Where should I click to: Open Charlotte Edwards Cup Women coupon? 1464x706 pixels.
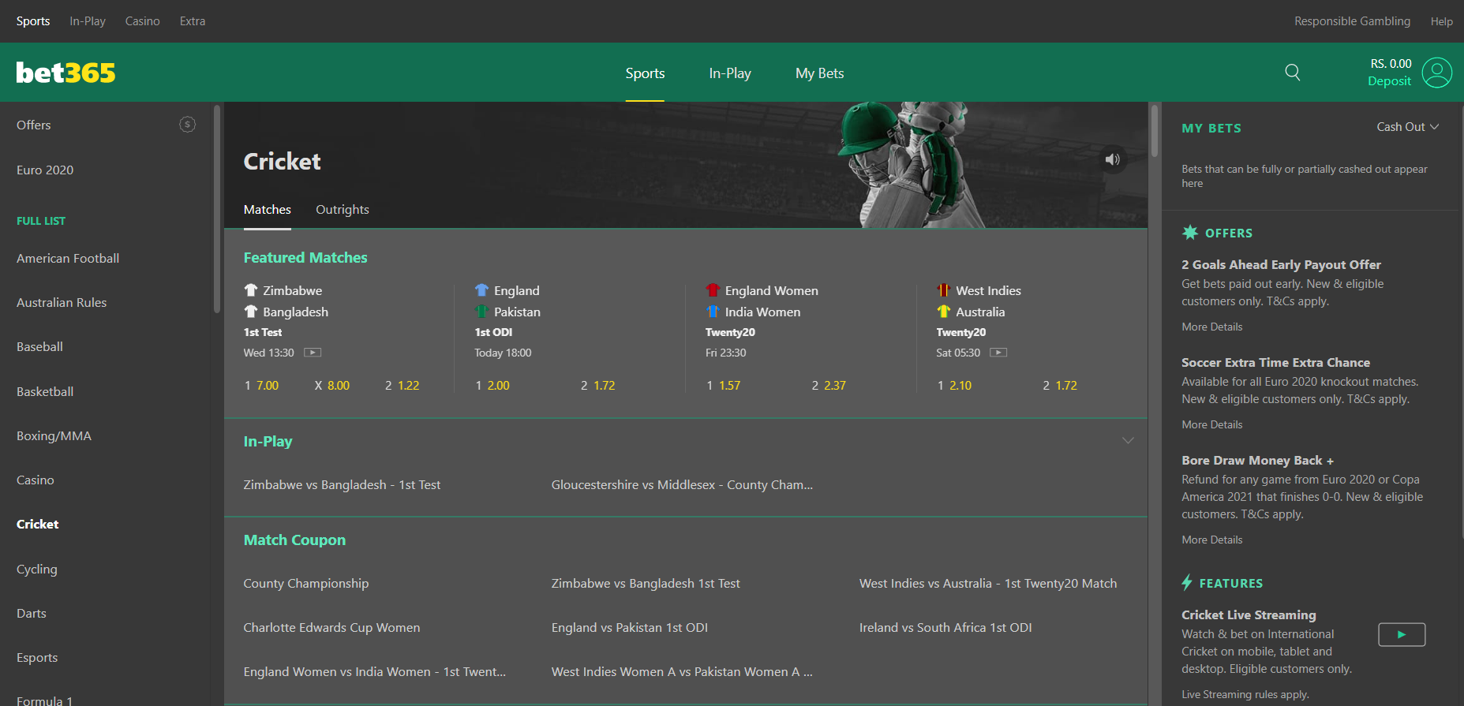331,628
